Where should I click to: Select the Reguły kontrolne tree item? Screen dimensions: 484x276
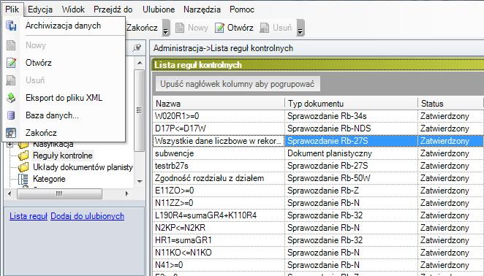[63, 156]
